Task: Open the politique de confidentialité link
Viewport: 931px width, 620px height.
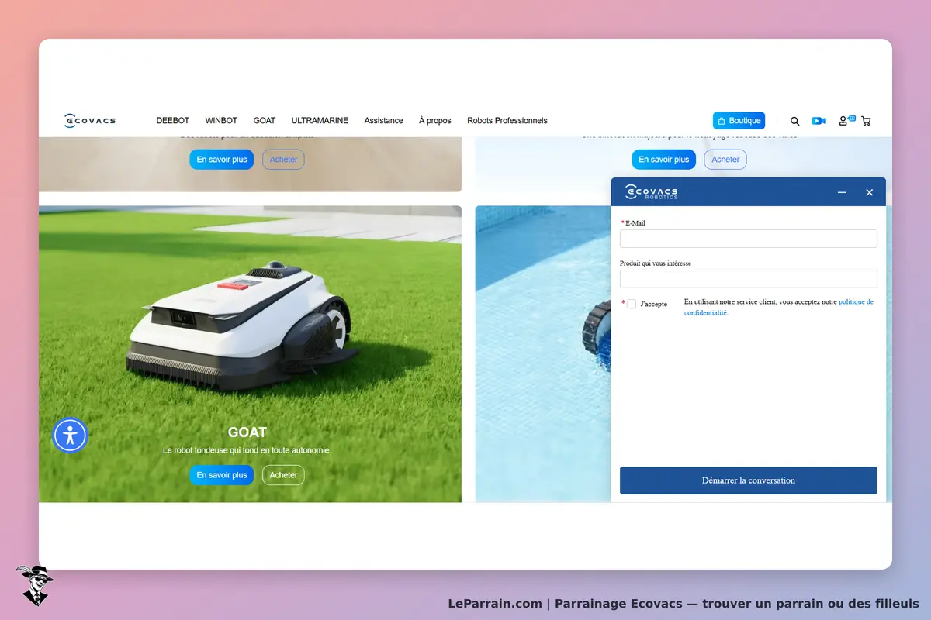Action: [778, 308]
